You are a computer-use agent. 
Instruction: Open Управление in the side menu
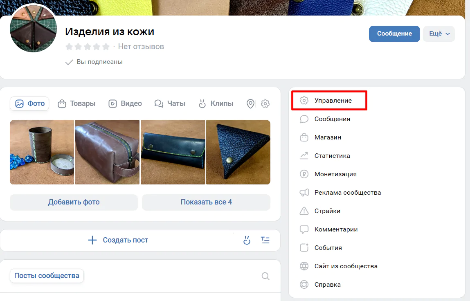(329, 101)
